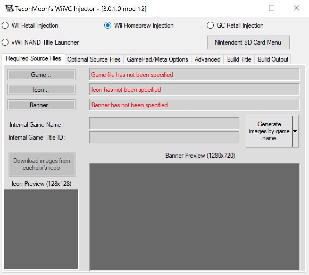This screenshot has width=309, height=275.
Task: Click the Banner... browse button
Action: click(x=41, y=105)
